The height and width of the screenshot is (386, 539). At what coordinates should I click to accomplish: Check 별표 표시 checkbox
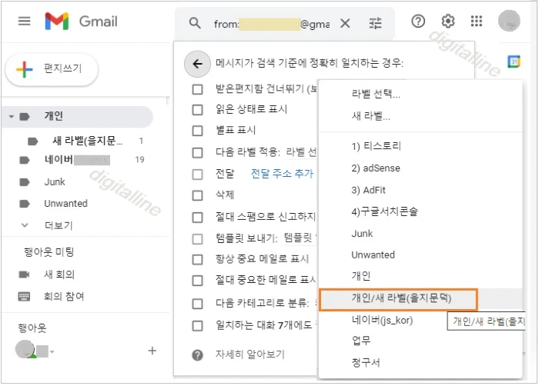[197, 131]
